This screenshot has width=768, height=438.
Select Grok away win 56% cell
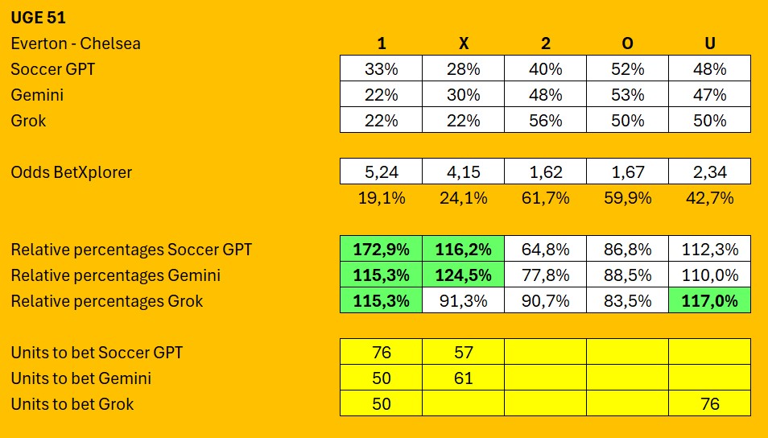[545, 120]
